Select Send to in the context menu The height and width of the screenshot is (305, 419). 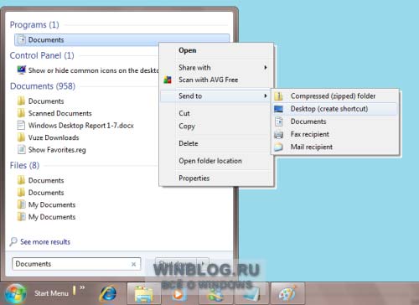click(215, 96)
